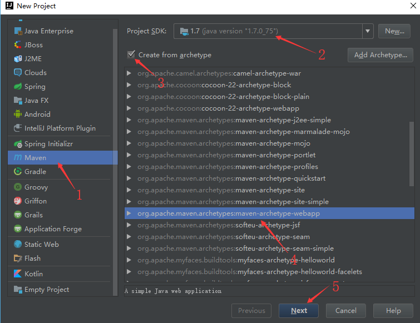
Task: Select myfaces-archetype-helloworld row
Action: tap(269, 260)
